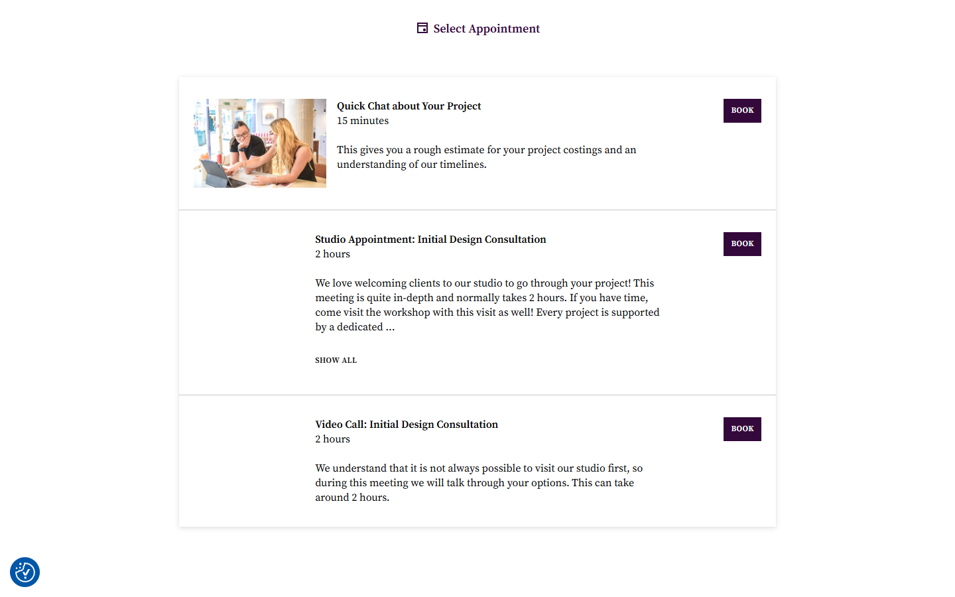Click the Quick Chat about Your Project title
955x597 pixels.
[409, 106]
